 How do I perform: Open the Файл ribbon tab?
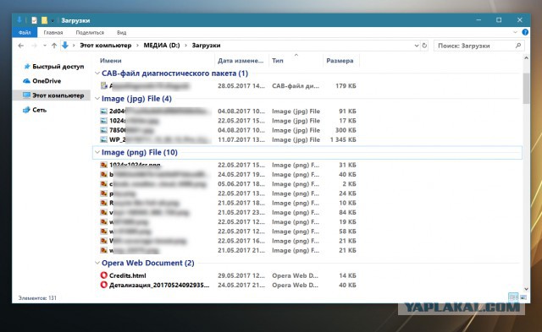tap(25, 32)
